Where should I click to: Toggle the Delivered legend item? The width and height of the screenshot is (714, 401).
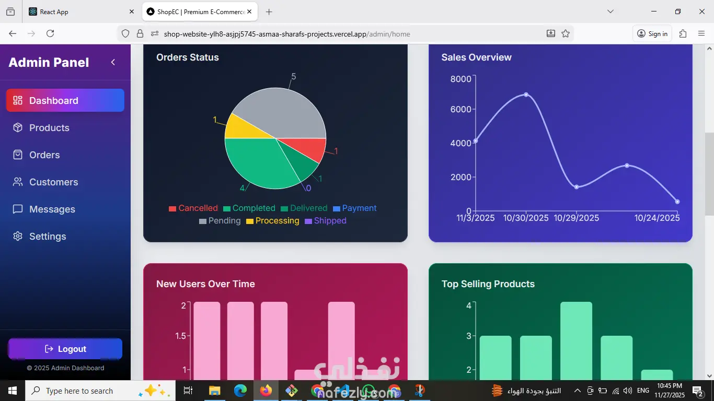(304, 208)
